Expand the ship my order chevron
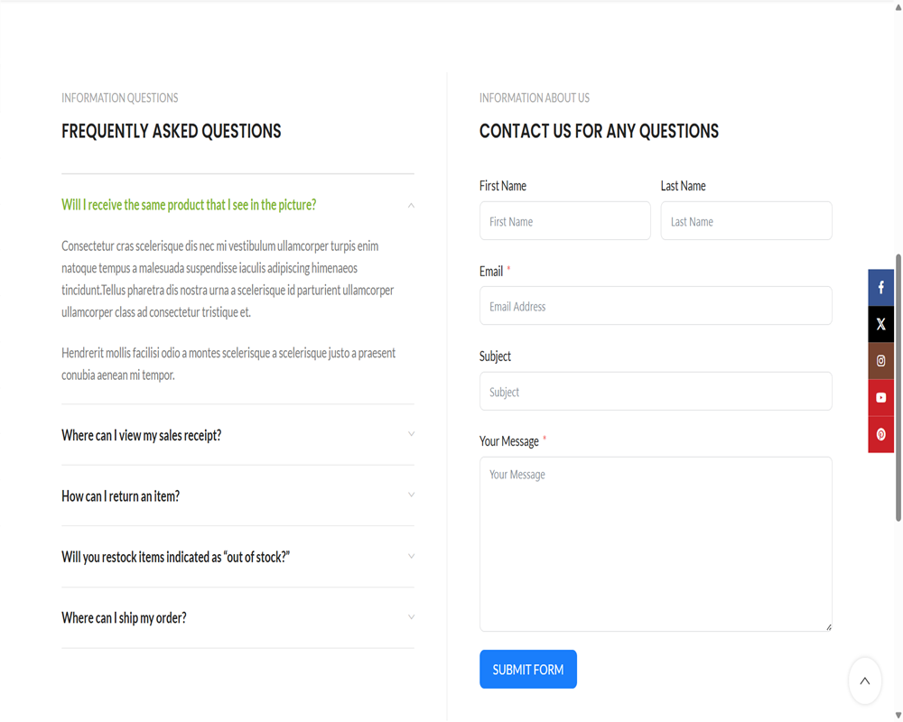This screenshot has height=722, width=903. coord(411,617)
